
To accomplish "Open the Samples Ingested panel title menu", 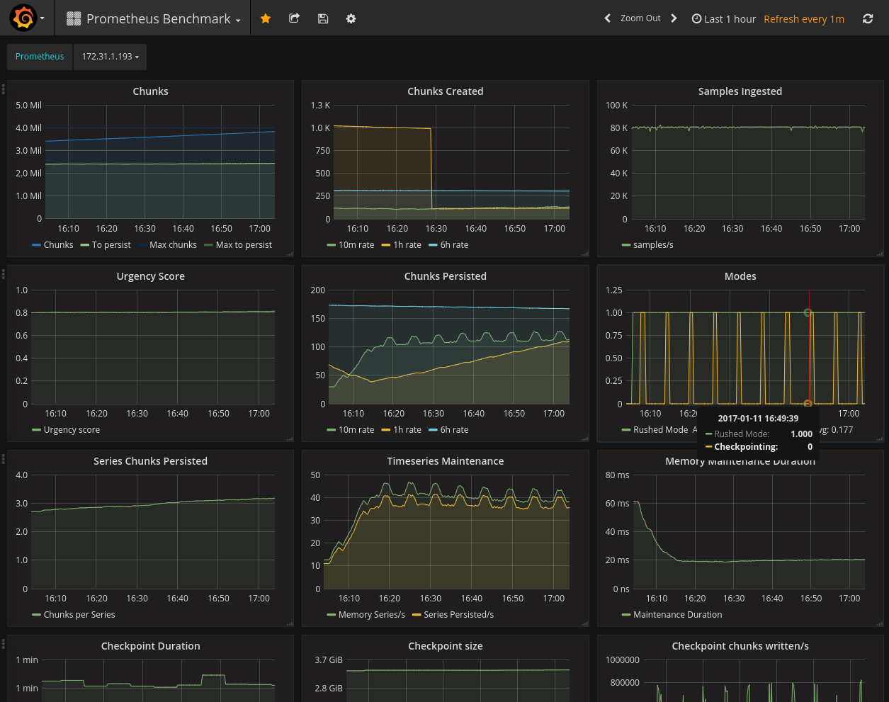I will (x=740, y=91).
